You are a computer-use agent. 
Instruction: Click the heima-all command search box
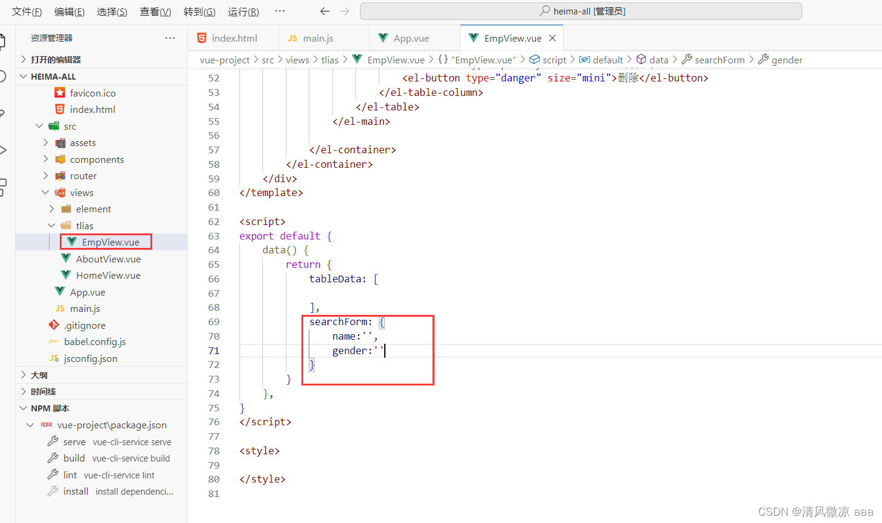tap(581, 11)
